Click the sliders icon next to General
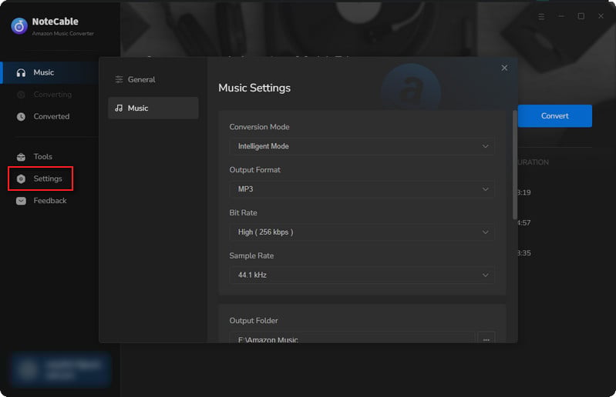 point(119,79)
